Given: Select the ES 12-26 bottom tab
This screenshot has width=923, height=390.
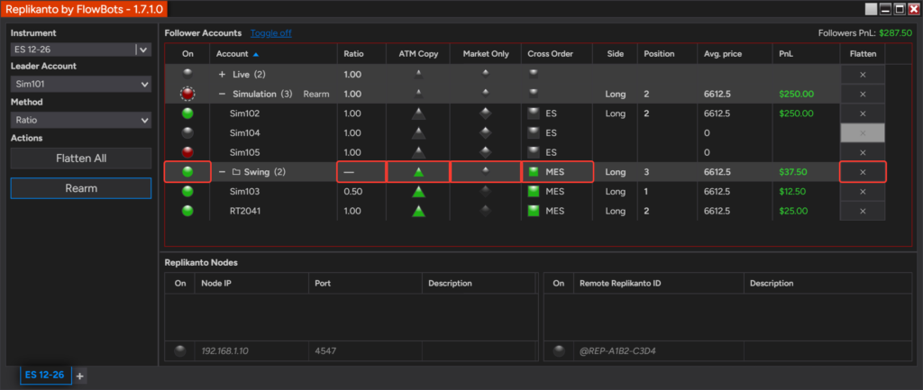Looking at the screenshot, I should point(45,376).
